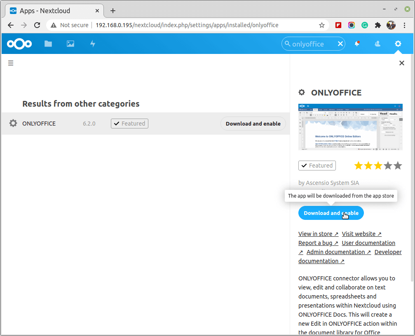Open the Contacts menu icon
Viewport: 415px width, 336px height.
tap(377, 44)
